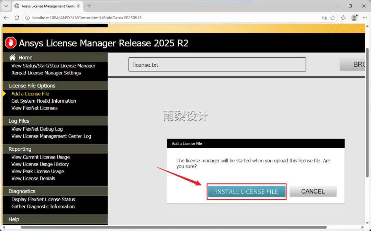Click Reread License Manager Settings
The width and height of the screenshot is (371, 231).
point(46,73)
